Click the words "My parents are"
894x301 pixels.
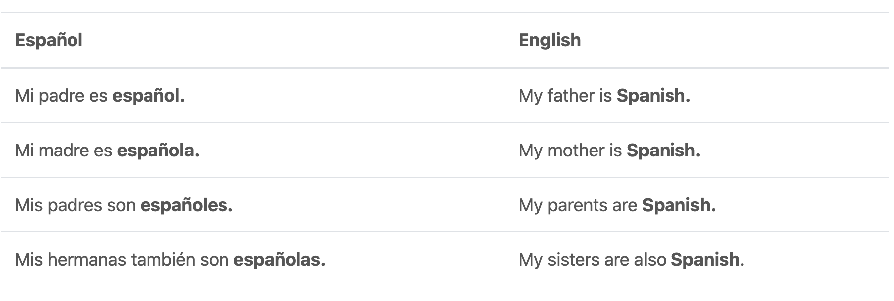(578, 205)
